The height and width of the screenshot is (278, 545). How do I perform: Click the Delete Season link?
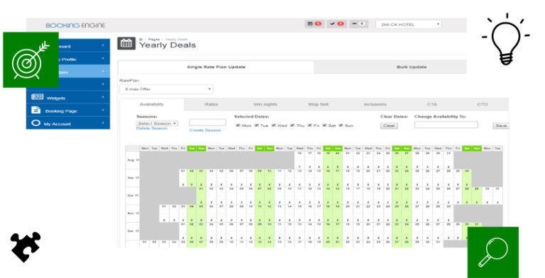tap(152, 128)
